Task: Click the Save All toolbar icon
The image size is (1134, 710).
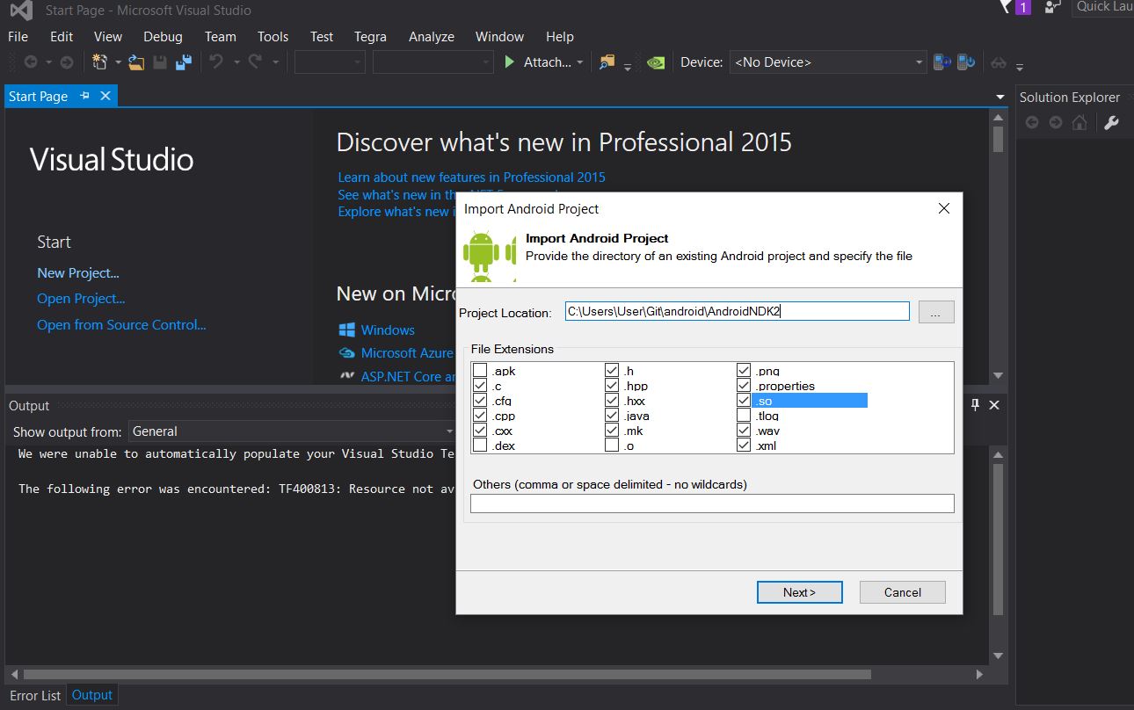Action: (x=184, y=62)
